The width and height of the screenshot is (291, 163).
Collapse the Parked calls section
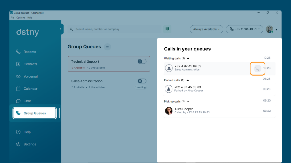coord(188,80)
